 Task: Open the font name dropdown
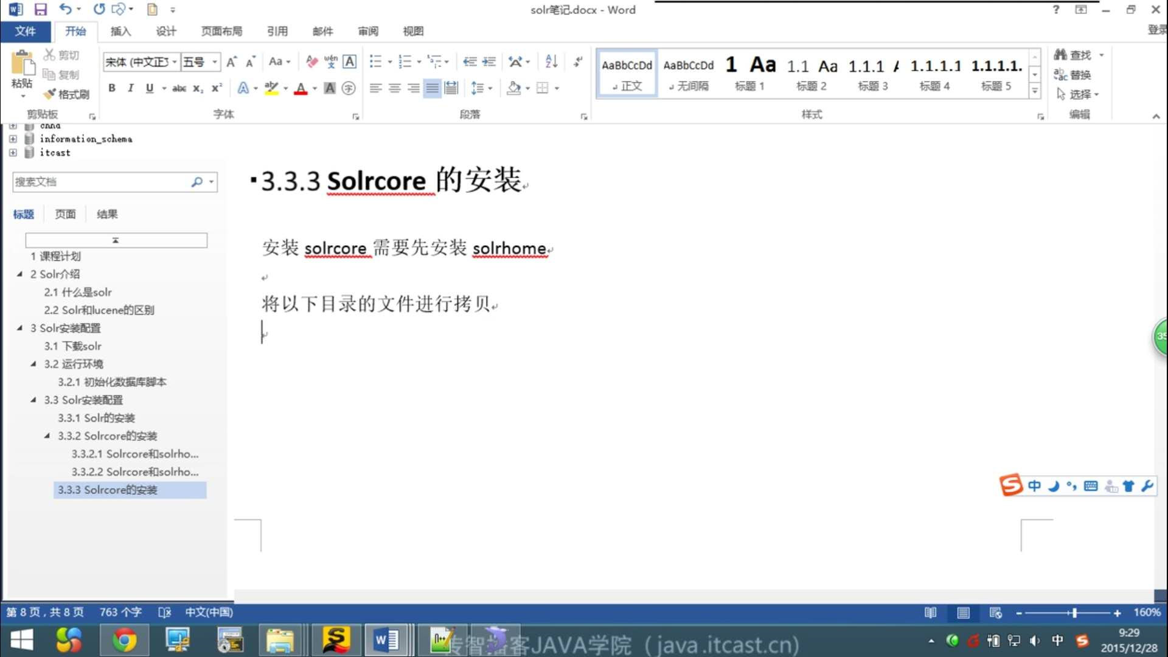pos(175,62)
